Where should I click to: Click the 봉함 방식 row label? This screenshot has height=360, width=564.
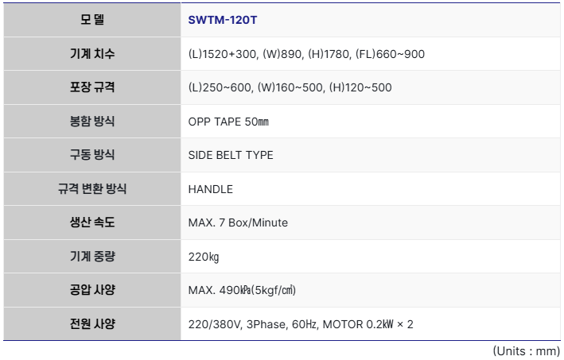(92, 122)
